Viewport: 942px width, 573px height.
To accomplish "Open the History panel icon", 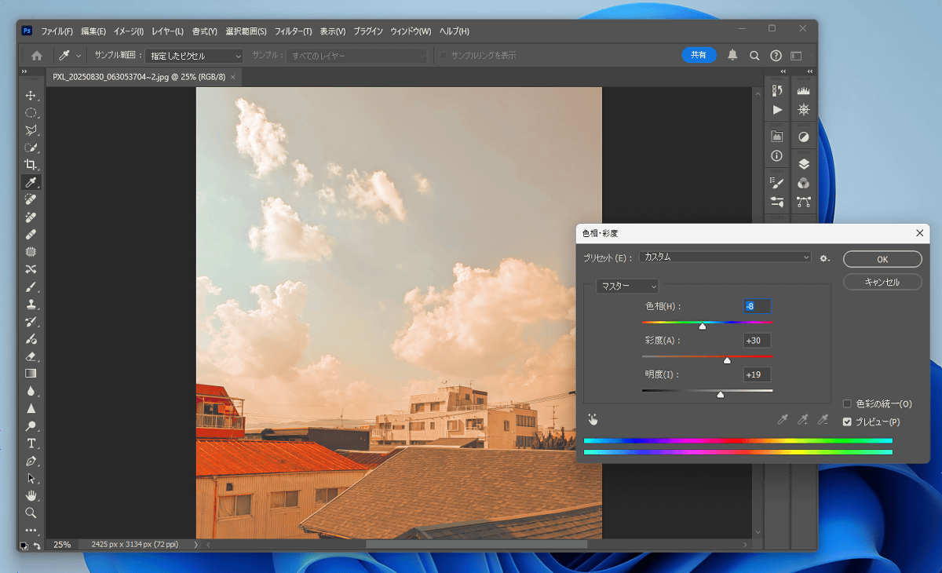I will click(777, 91).
